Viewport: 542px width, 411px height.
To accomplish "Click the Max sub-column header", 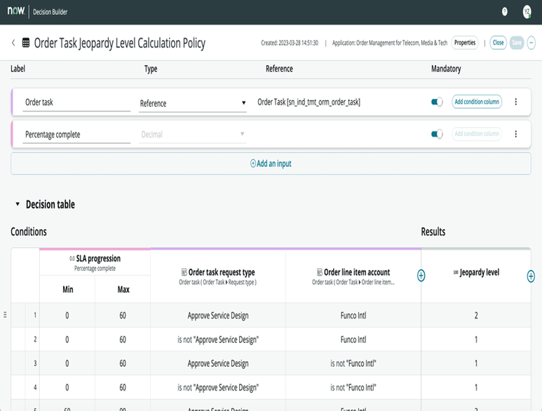I will (x=123, y=290).
